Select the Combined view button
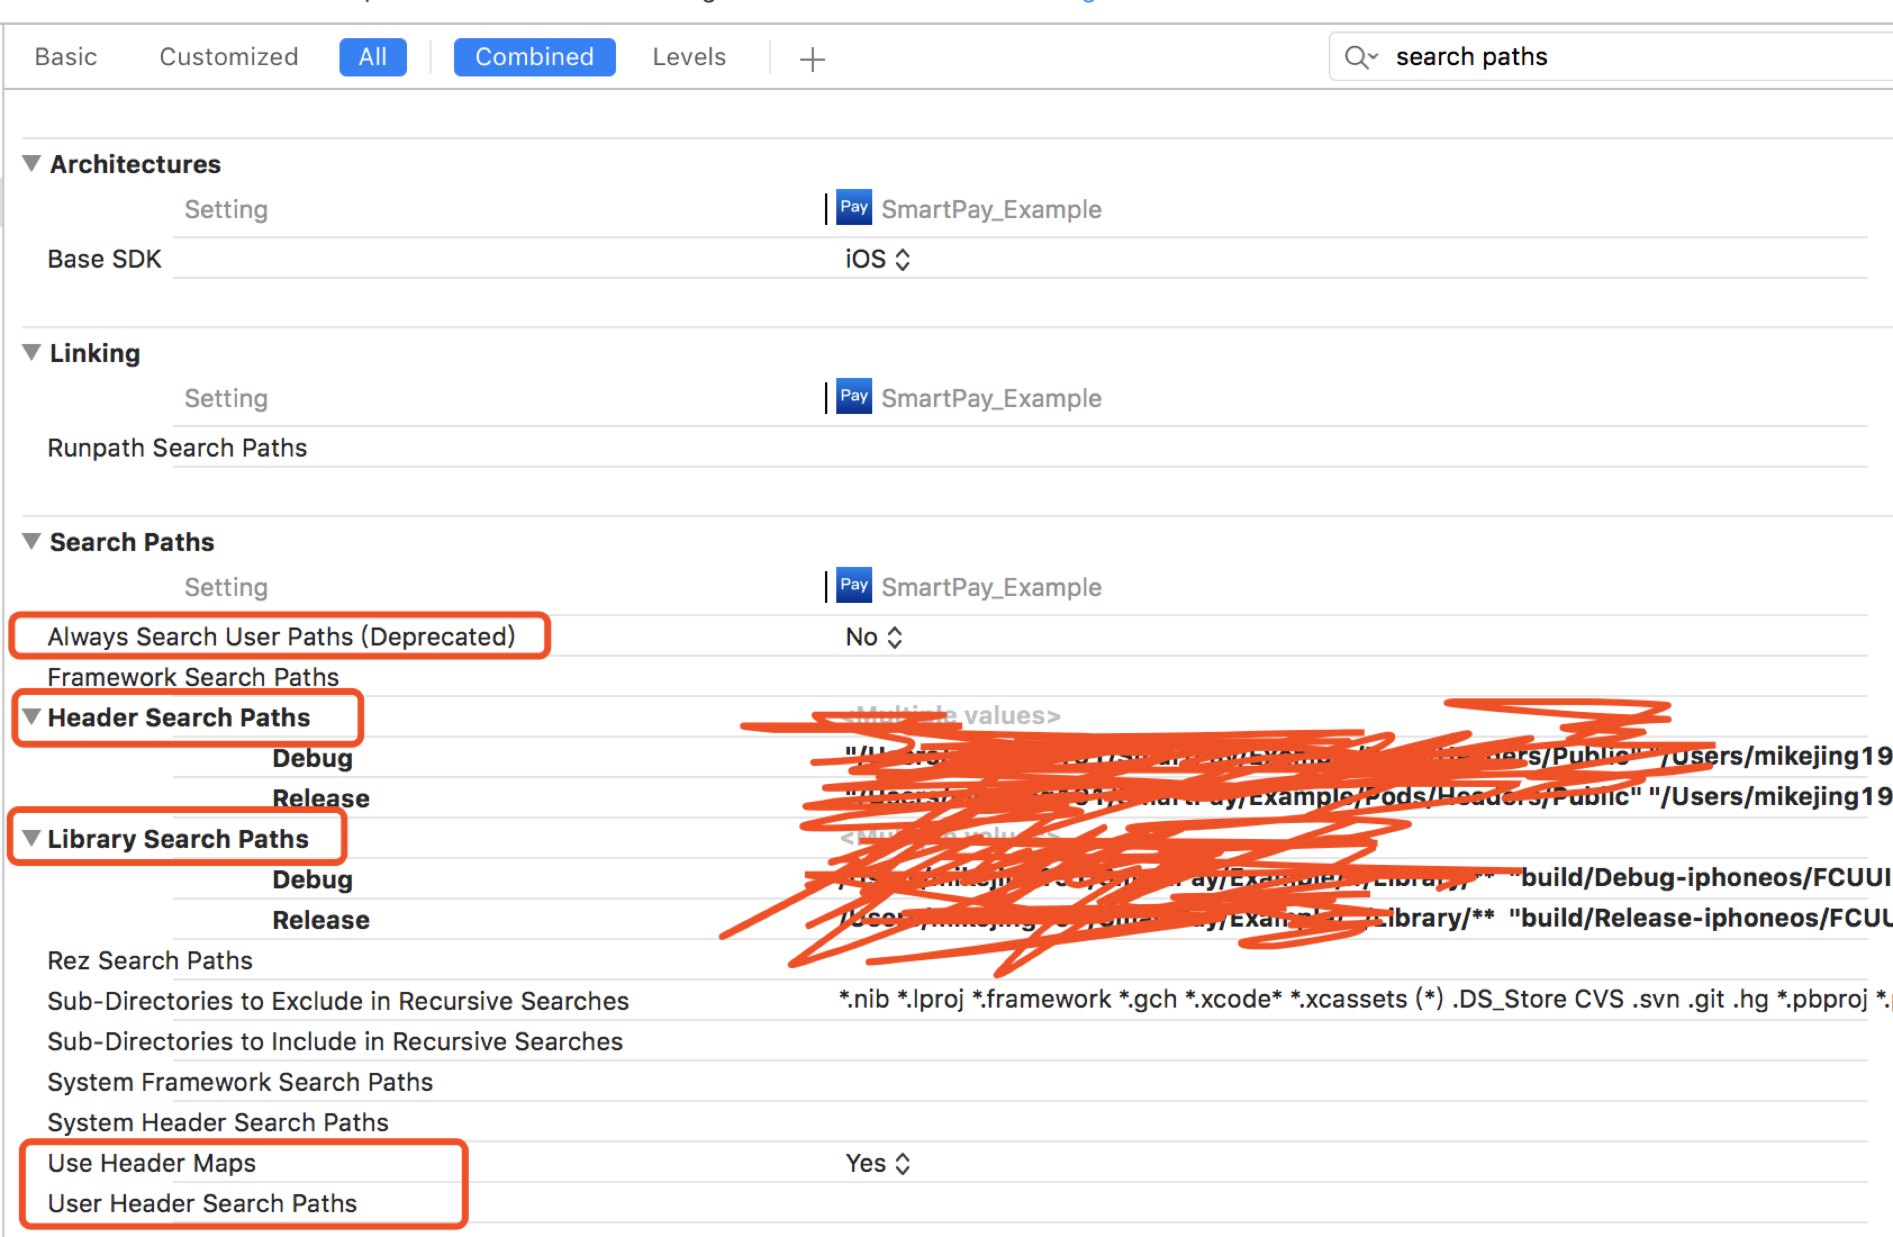This screenshot has height=1237, width=1893. click(534, 57)
